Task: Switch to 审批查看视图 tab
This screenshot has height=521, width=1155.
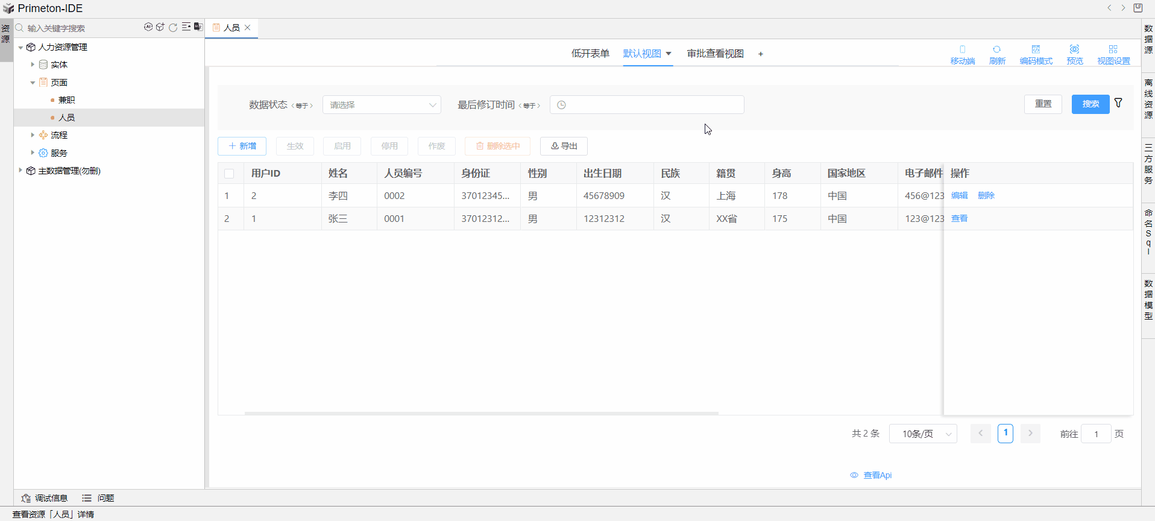Action: coord(715,54)
